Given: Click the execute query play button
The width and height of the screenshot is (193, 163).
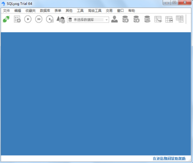Looking at the screenshot, I should click(28, 19).
